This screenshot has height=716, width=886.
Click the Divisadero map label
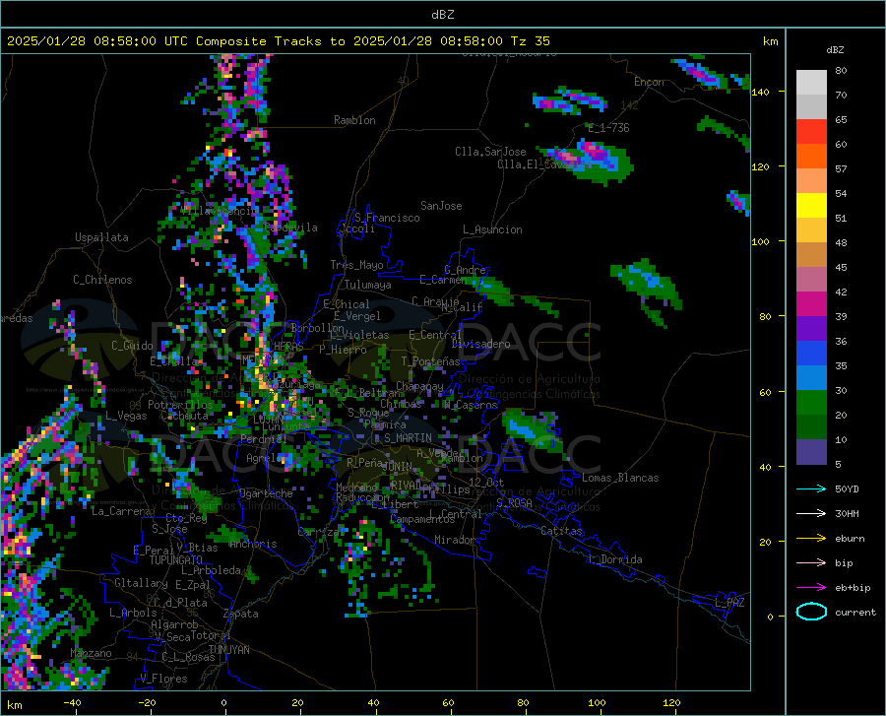[480, 344]
